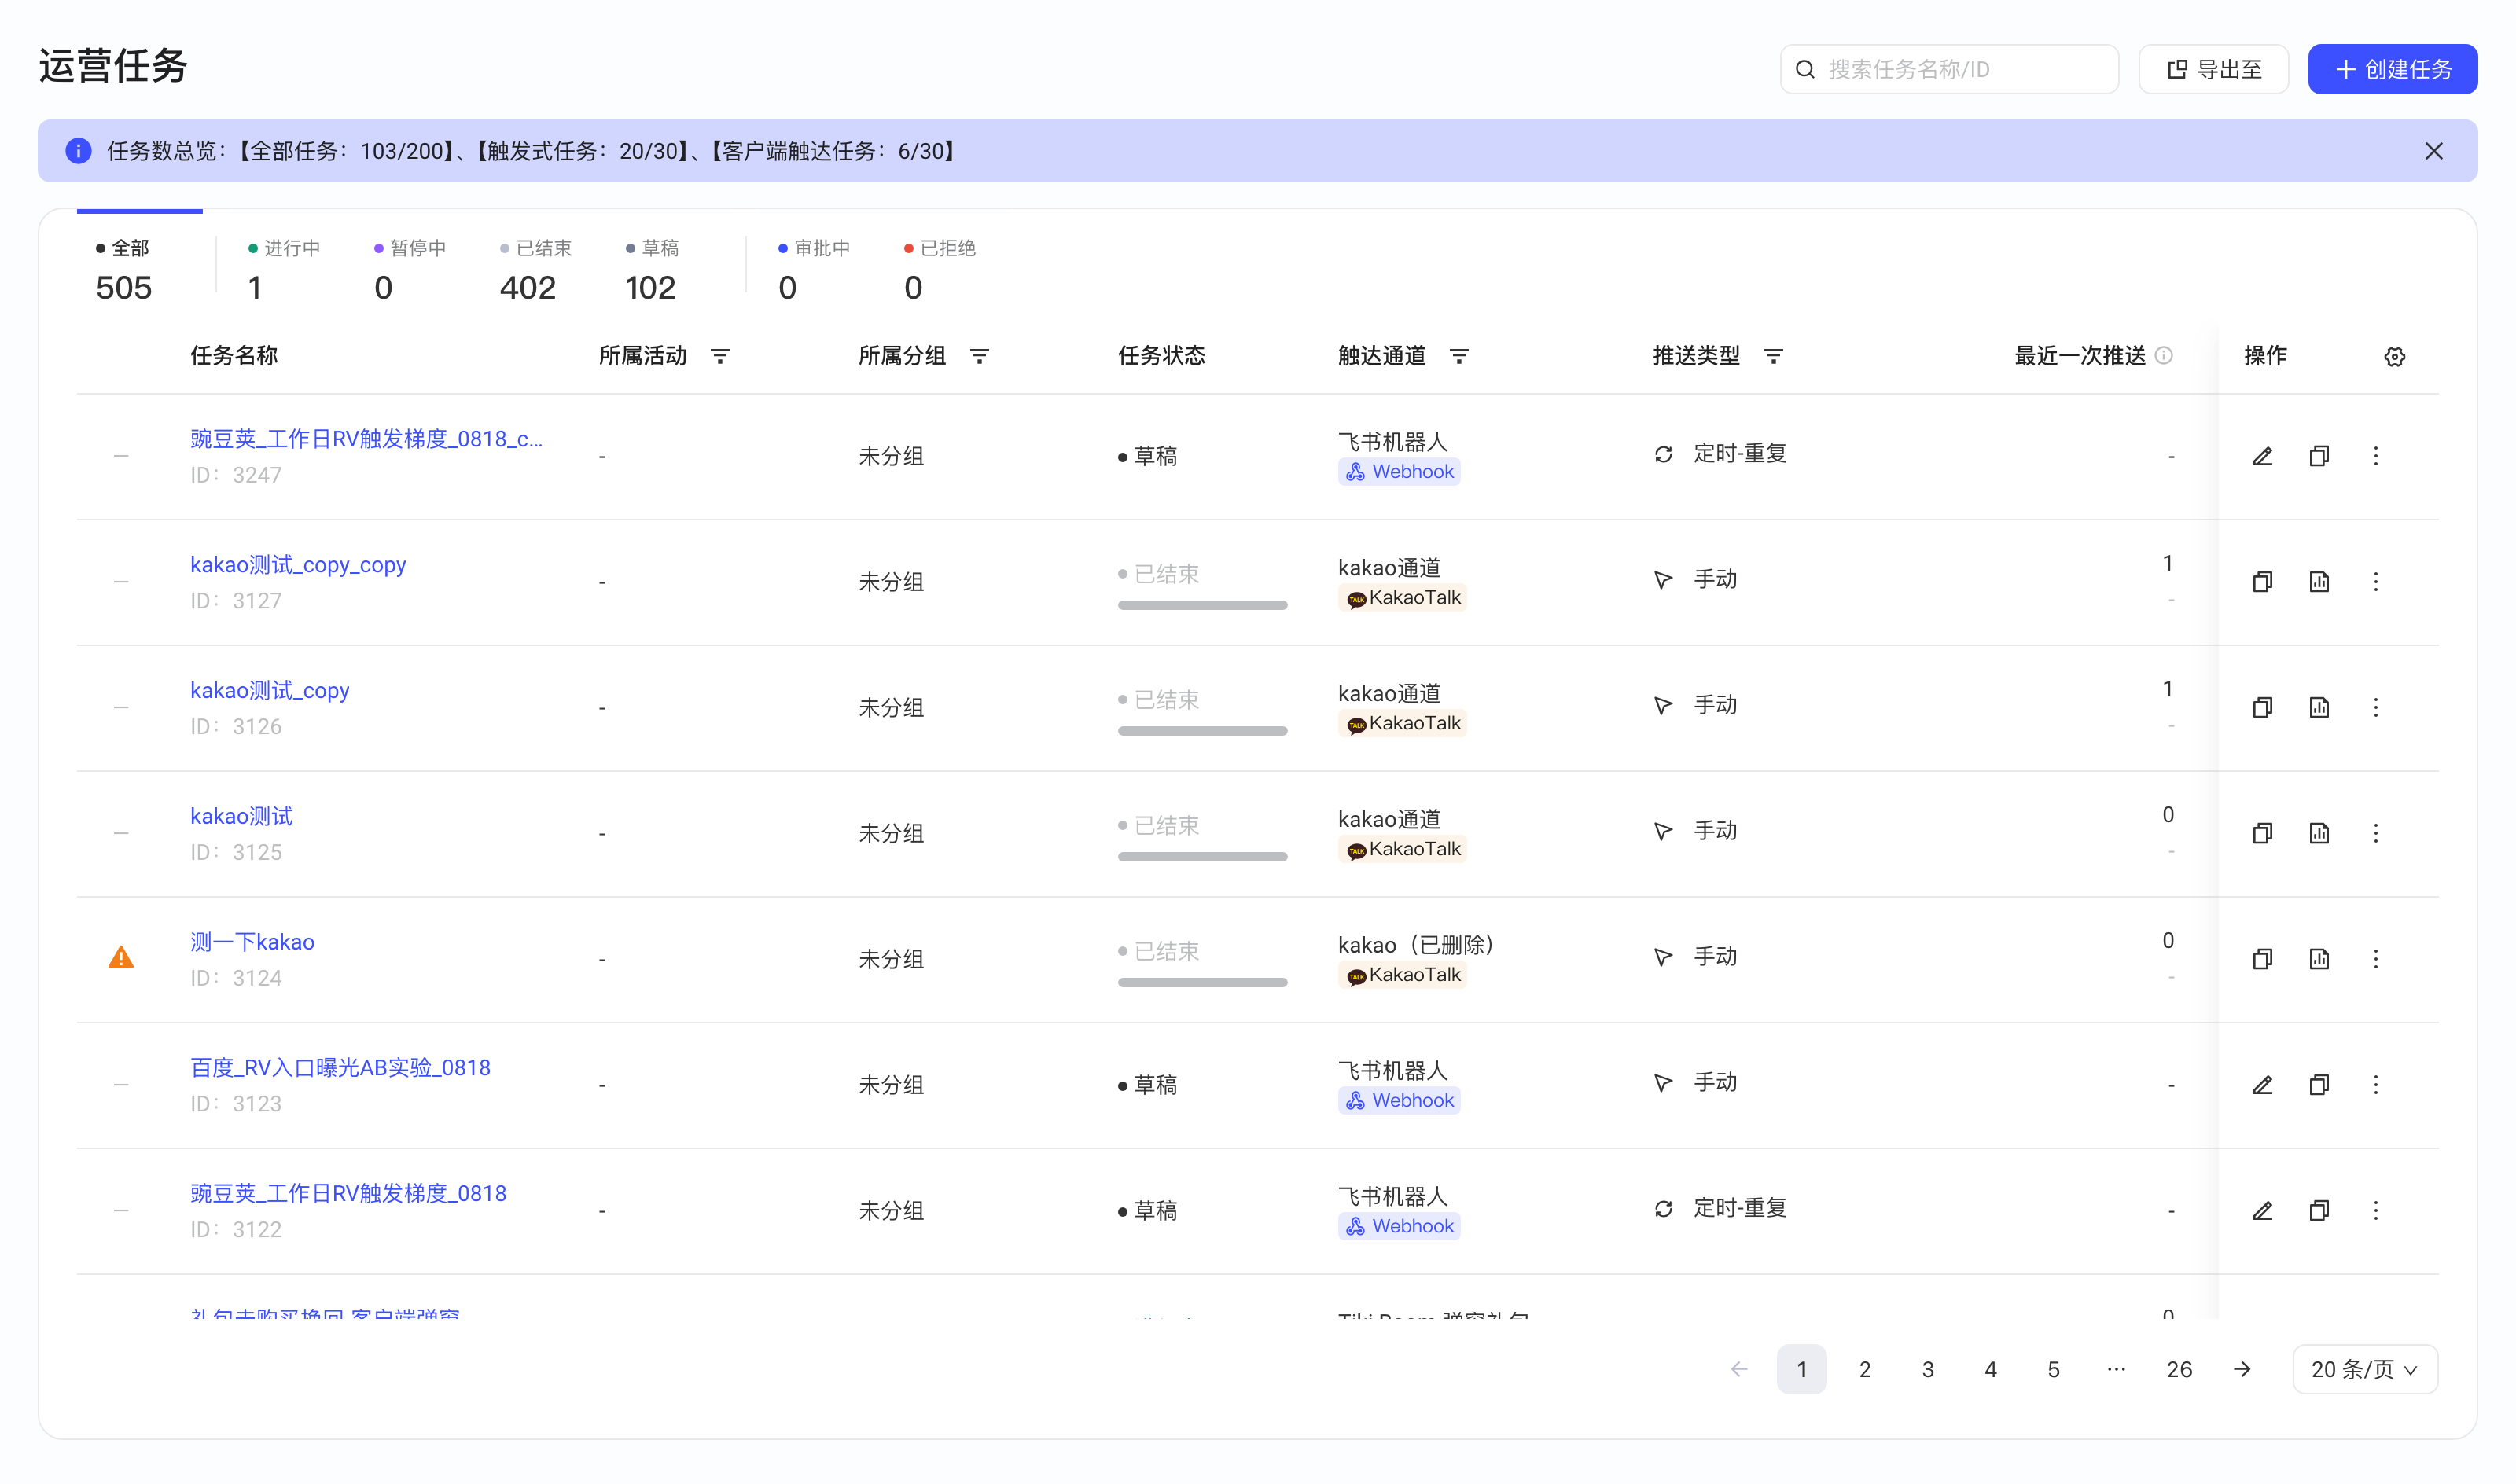Open more options for kakao测试_copy
Screen dimensions: 2516x1484
coord(2376,708)
